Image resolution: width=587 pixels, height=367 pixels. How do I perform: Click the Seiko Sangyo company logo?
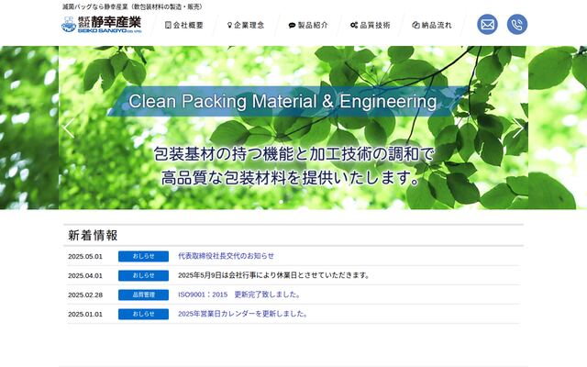click(x=102, y=25)
